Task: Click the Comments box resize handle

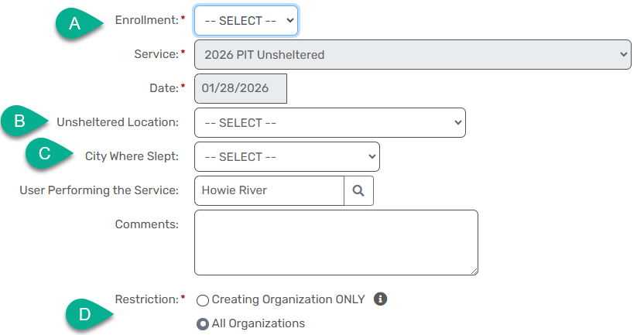Action: coord(474,271)
